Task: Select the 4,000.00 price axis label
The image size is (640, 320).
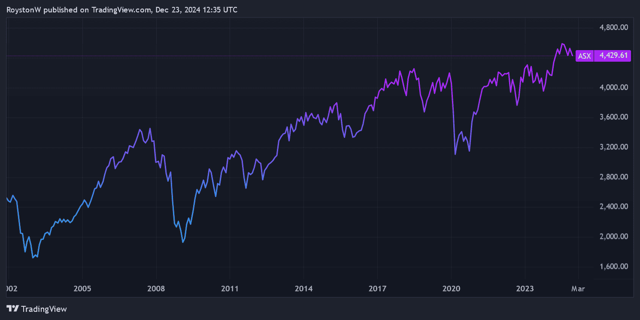Action: pos(613,87)
